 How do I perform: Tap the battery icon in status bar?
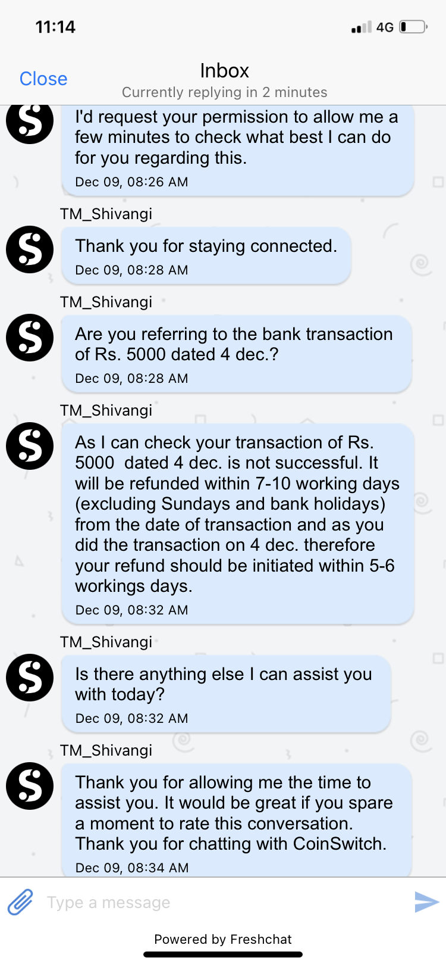pos(413,27)
